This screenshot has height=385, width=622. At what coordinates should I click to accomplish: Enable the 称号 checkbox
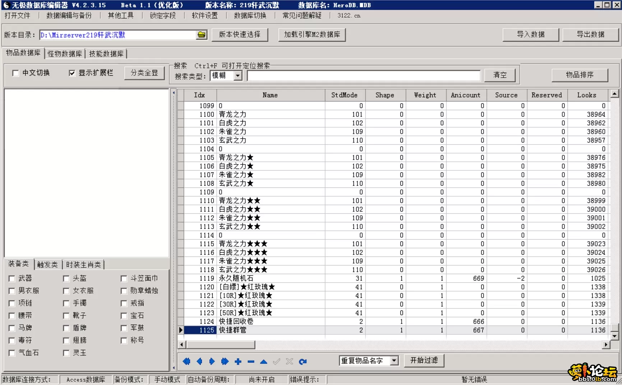pos(124,340)
